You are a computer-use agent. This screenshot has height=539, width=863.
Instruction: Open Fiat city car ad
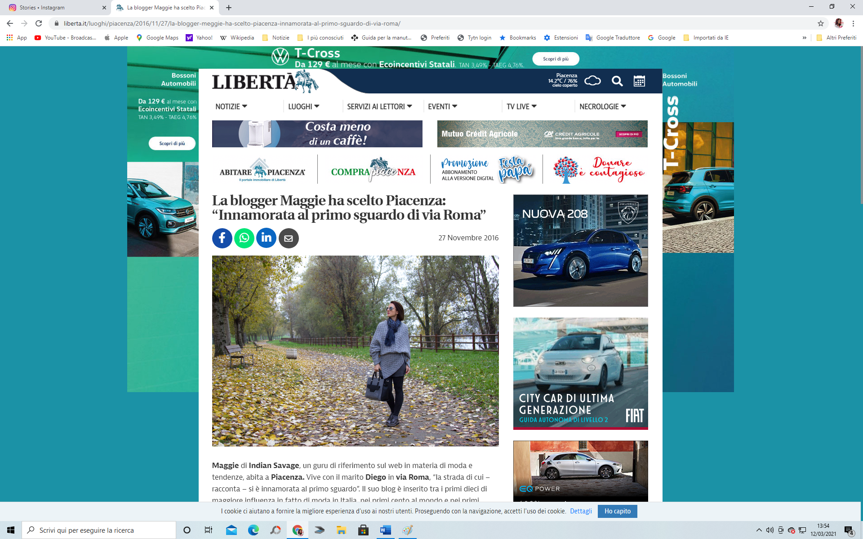tap(580, 374)
